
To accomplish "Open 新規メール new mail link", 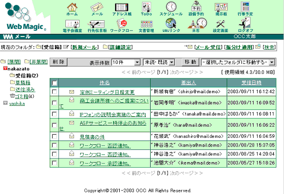I will coord(84,47).
